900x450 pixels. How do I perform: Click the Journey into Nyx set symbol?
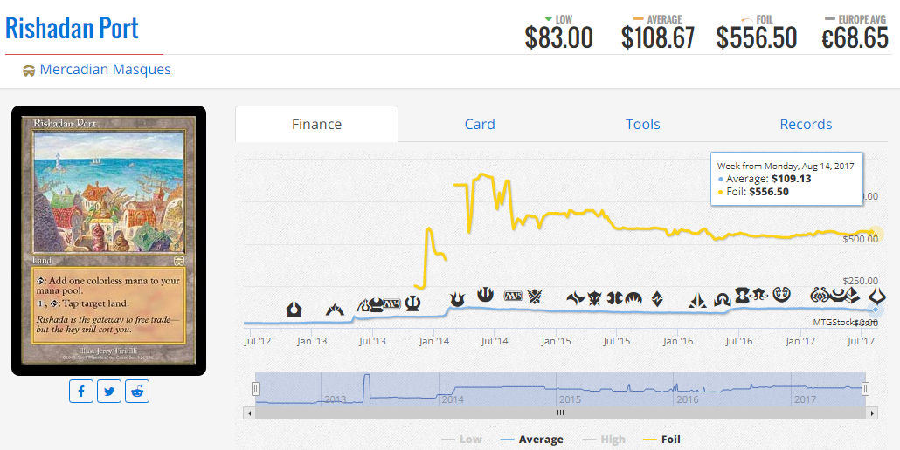485,294
